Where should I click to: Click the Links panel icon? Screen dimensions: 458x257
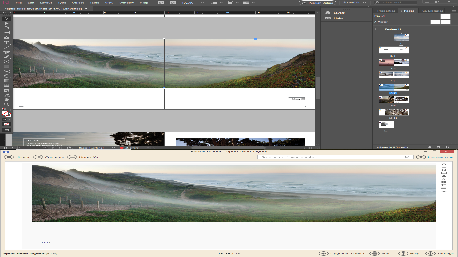328,18
